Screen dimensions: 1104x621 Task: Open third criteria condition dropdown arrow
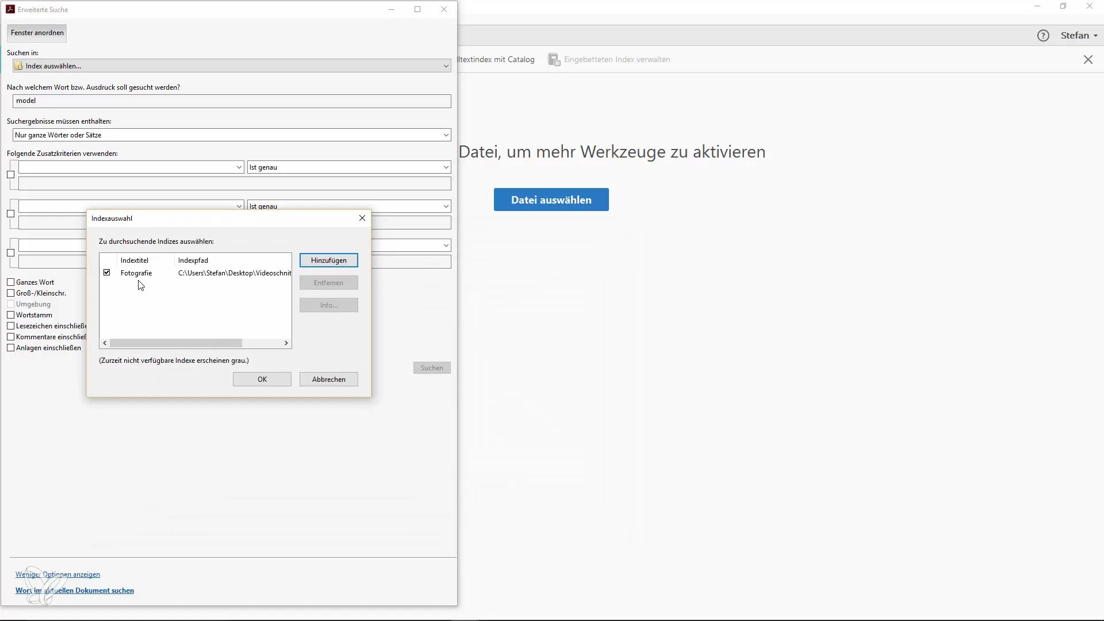(x=446, y=246)
